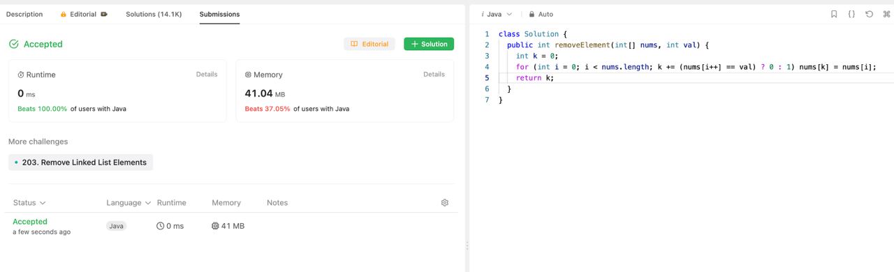The height and width of the screenshot is (272, 894).
Task: Click the format code braces icon
Action: 851,14
